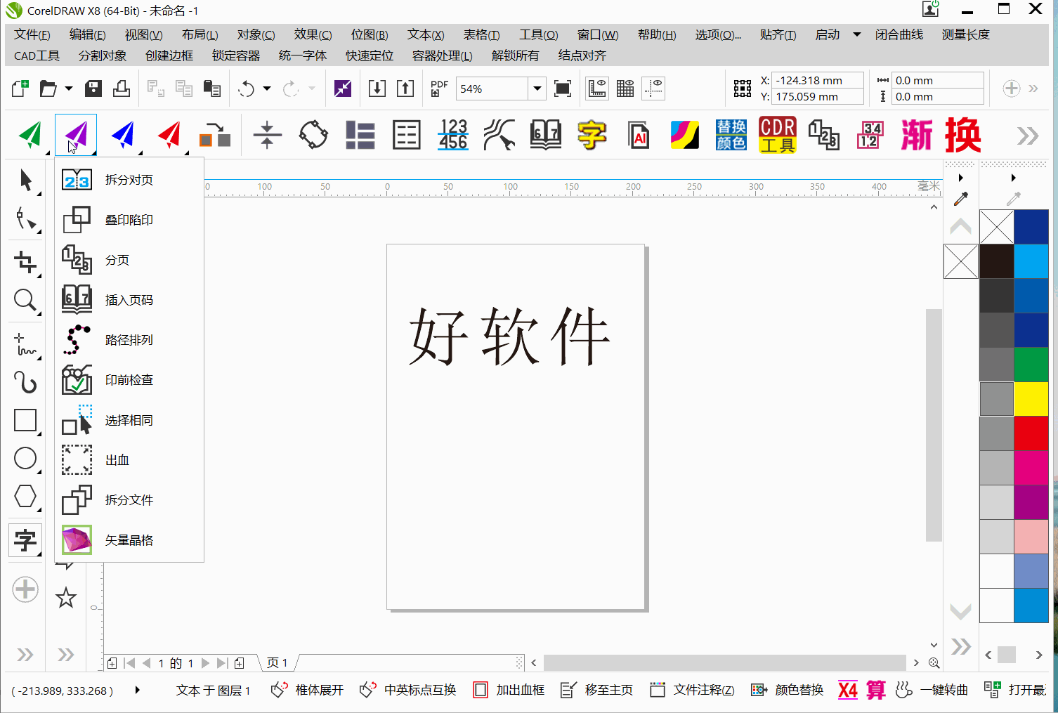Click the 闭合曲线 button
Viewport: 1058px width, 713px height.
(x=899, y=34)
